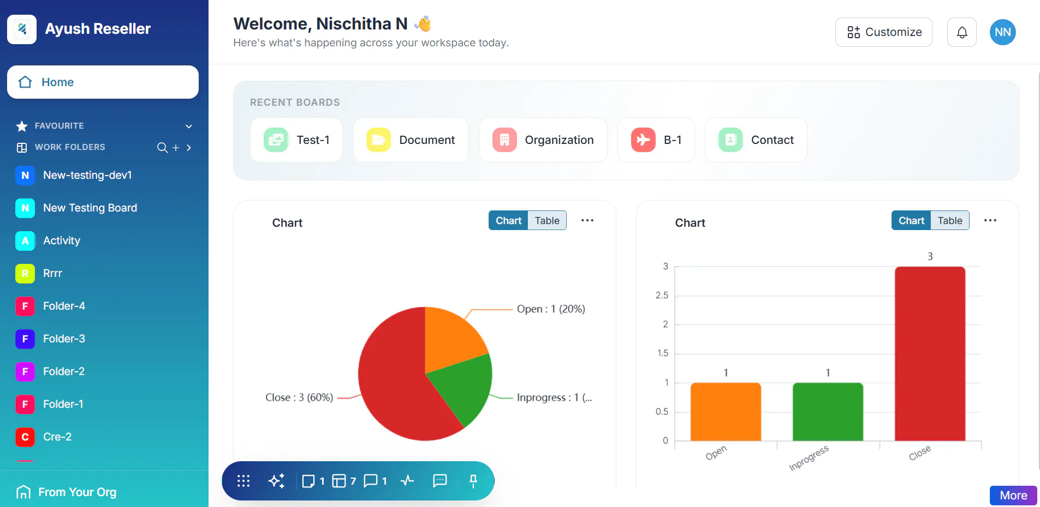Open Folder-4 in sidebar

point(104,306)
